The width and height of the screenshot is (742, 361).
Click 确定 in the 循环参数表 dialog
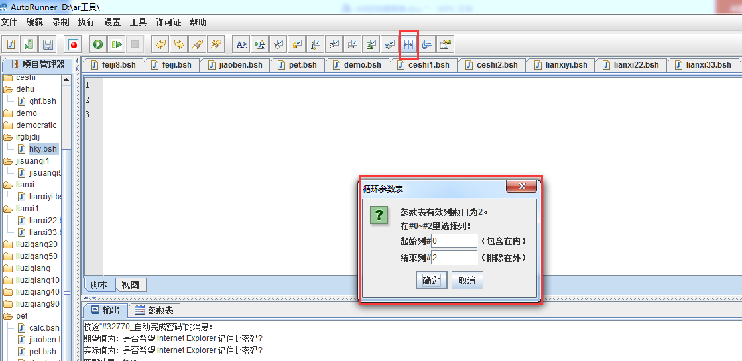[x=431, y=280]
